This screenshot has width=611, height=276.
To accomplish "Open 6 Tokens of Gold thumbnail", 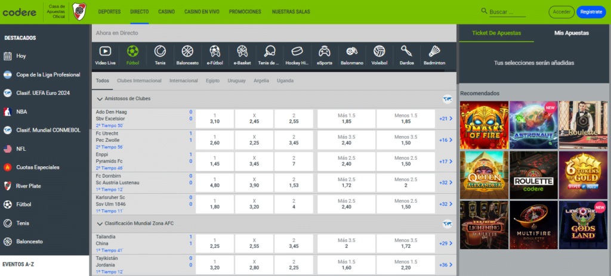I will tap(584, 175).
